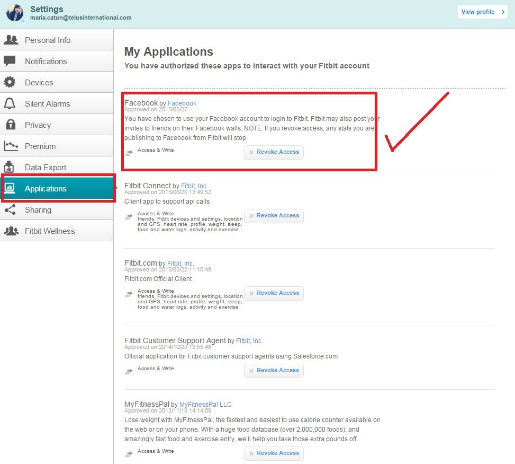Click 'Approved on 2015/08/20 13:49:52' text
This screenshot has width=515, height=464.
click(168, 192)
